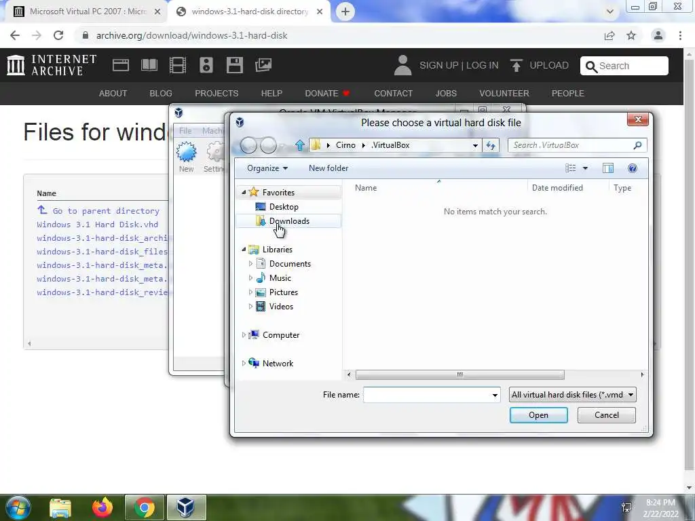The image size is (695, 521).
Task: Open the dialog help icon
Action: 633,168
